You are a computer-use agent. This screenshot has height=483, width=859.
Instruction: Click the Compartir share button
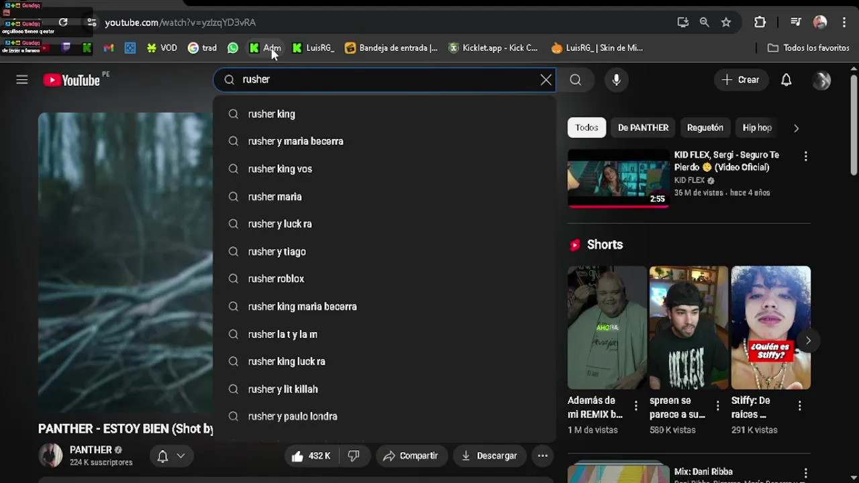[x=411, y=456]
